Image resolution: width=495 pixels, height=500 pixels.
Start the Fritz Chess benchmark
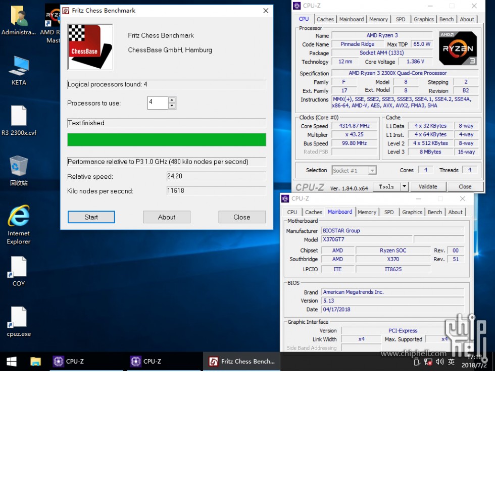[x=91, y=217]
